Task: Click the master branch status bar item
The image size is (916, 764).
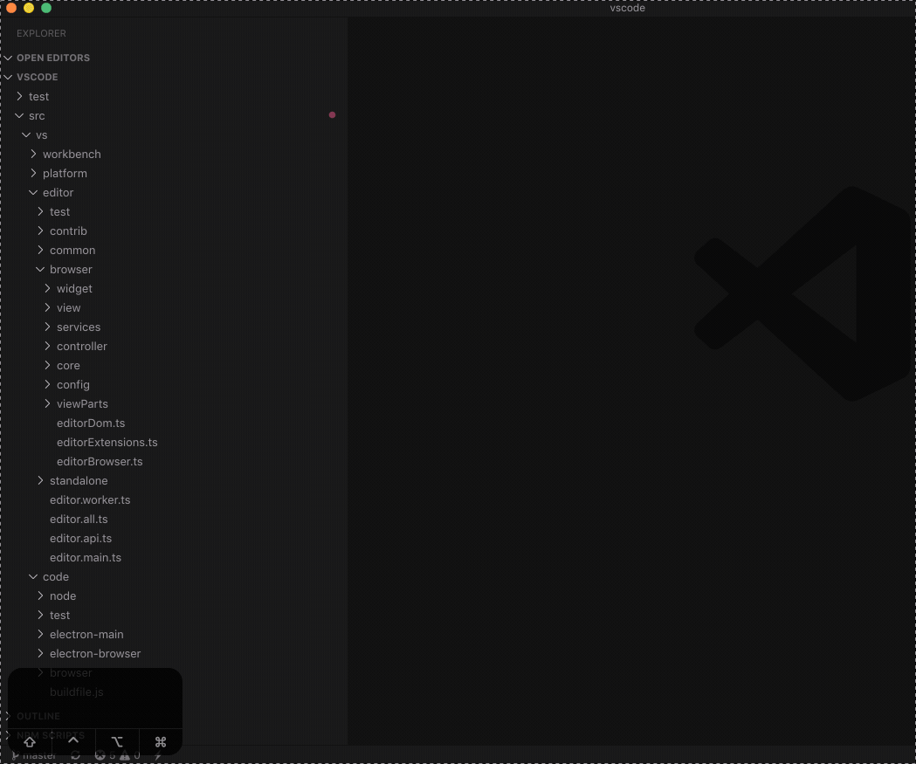Action: click(34, 756)
